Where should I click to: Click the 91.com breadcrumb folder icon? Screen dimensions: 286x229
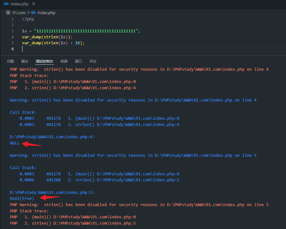coord(8,13)
